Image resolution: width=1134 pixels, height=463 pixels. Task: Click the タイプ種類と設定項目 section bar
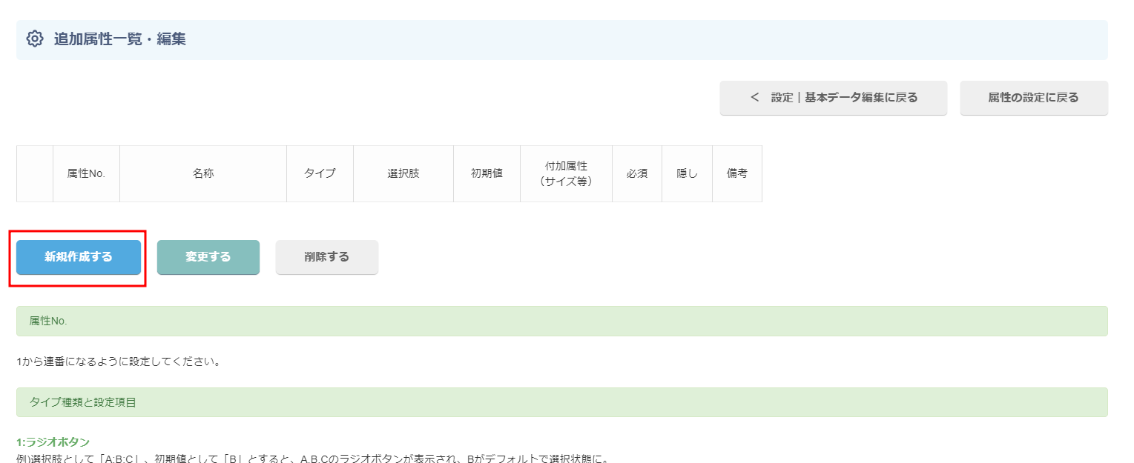tap(562, 402)
